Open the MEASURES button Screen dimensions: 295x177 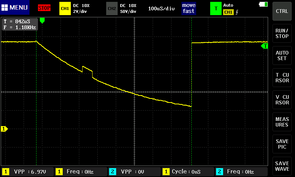(282, 122)
